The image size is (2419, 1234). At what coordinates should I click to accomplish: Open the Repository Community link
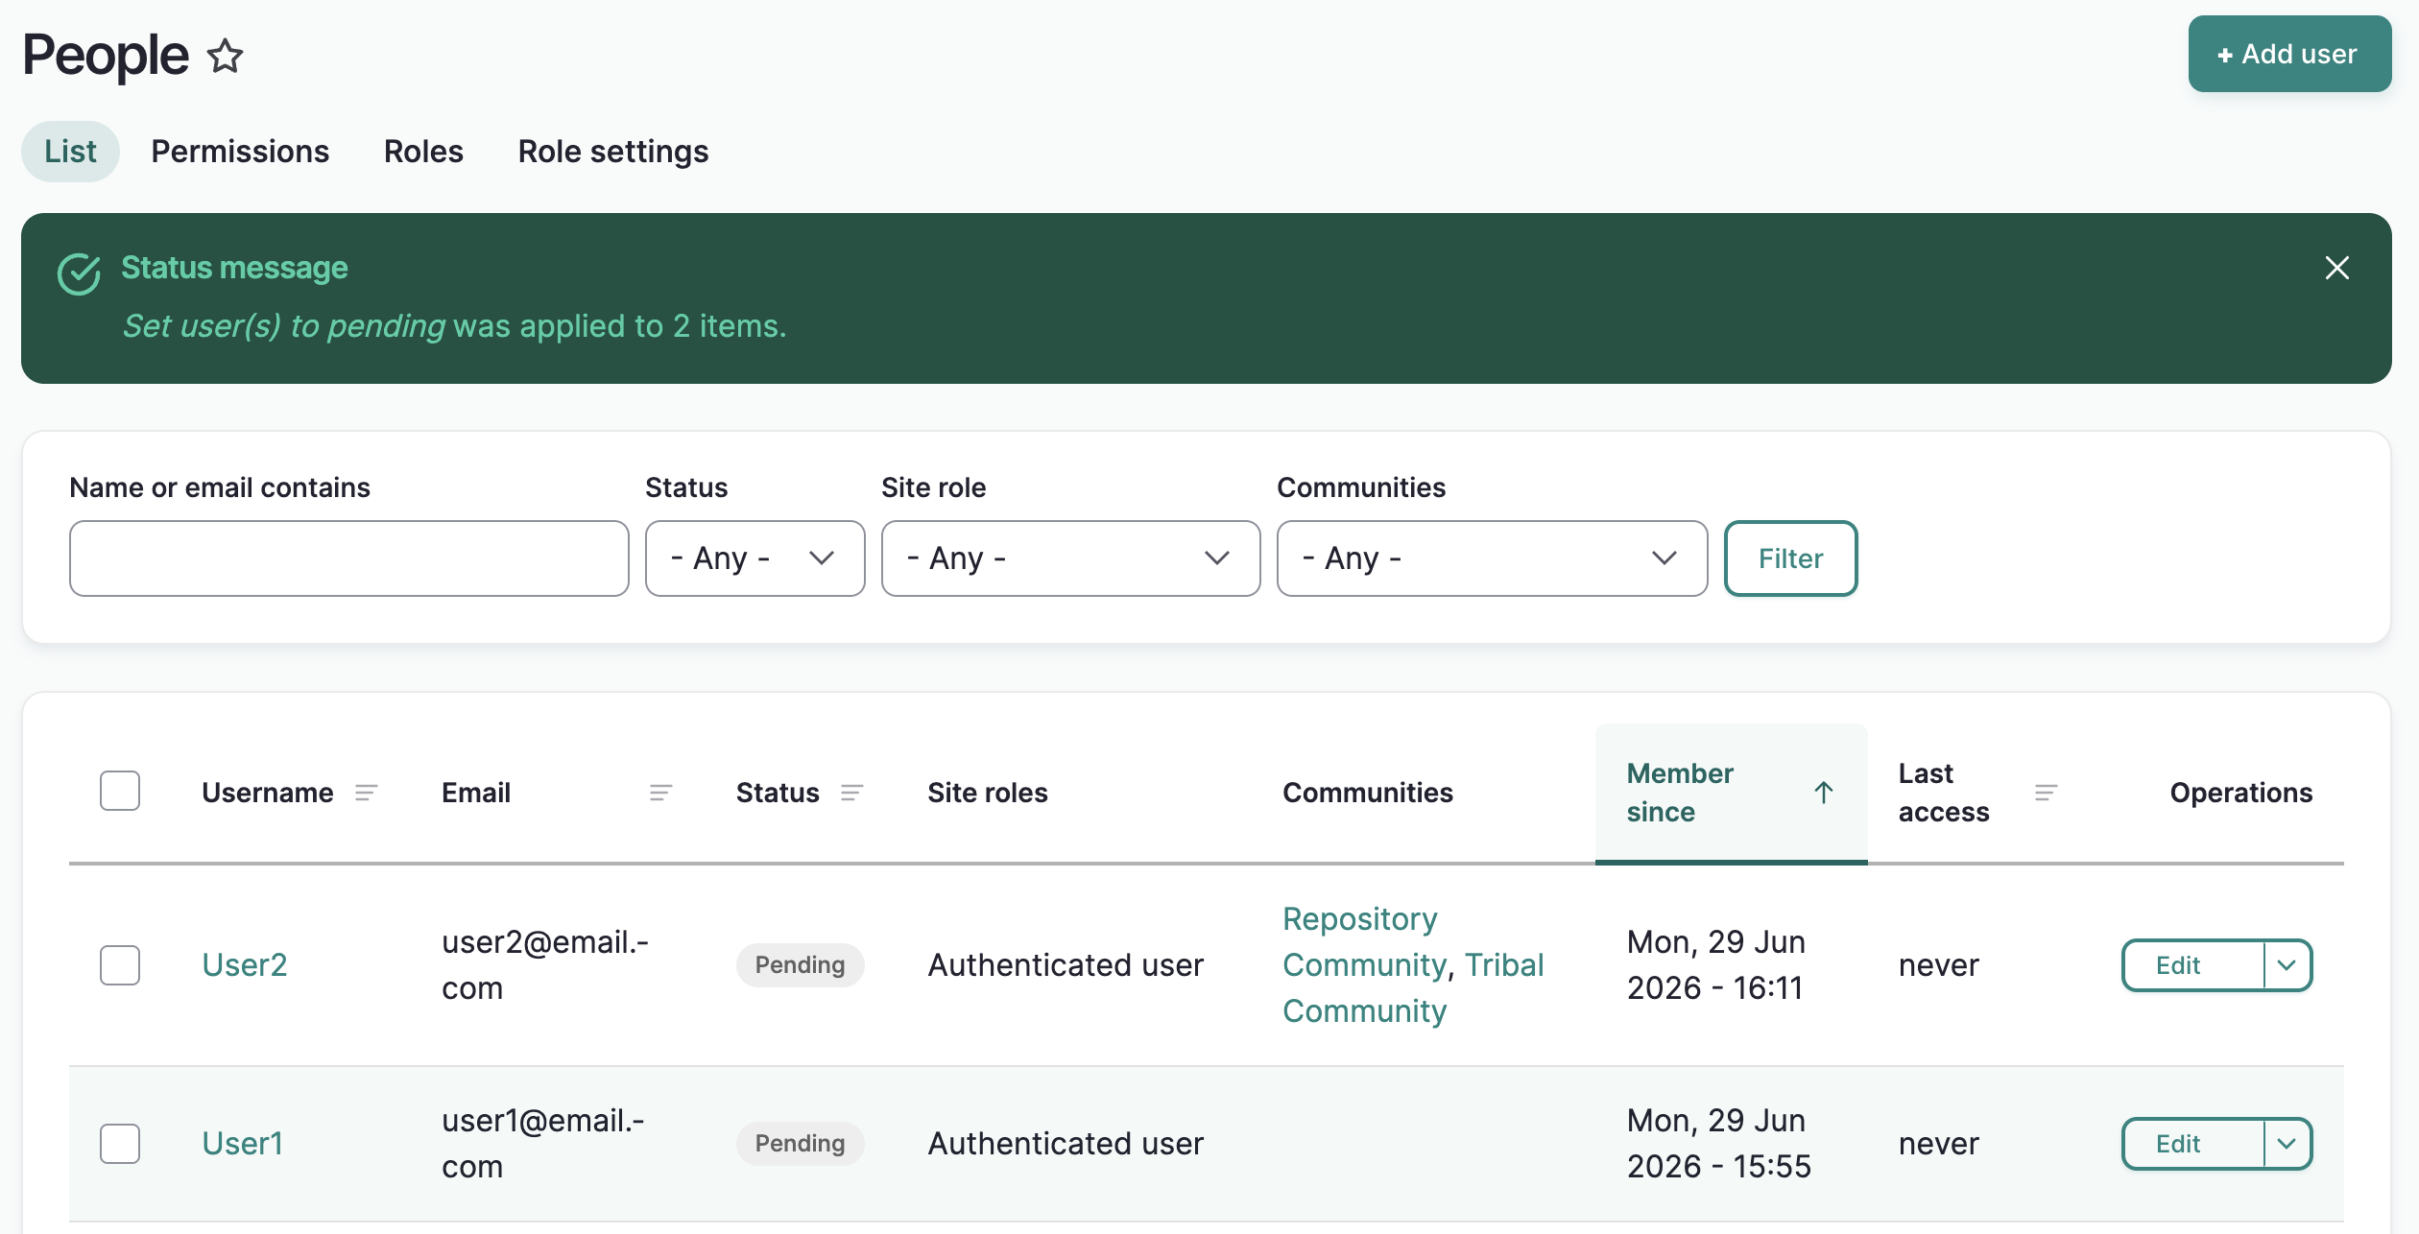tap(1364, 941)
